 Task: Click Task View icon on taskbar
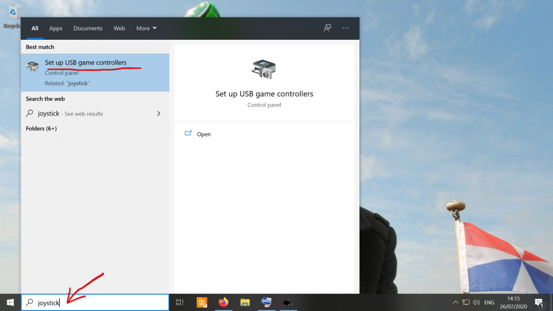(x=180, y=302)
